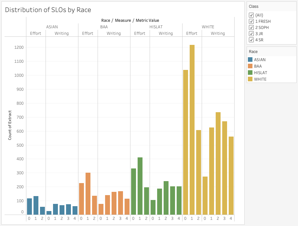Toggle the (All) class checkbox
This screenshot has height=226, width=298.
pos(251,15)
